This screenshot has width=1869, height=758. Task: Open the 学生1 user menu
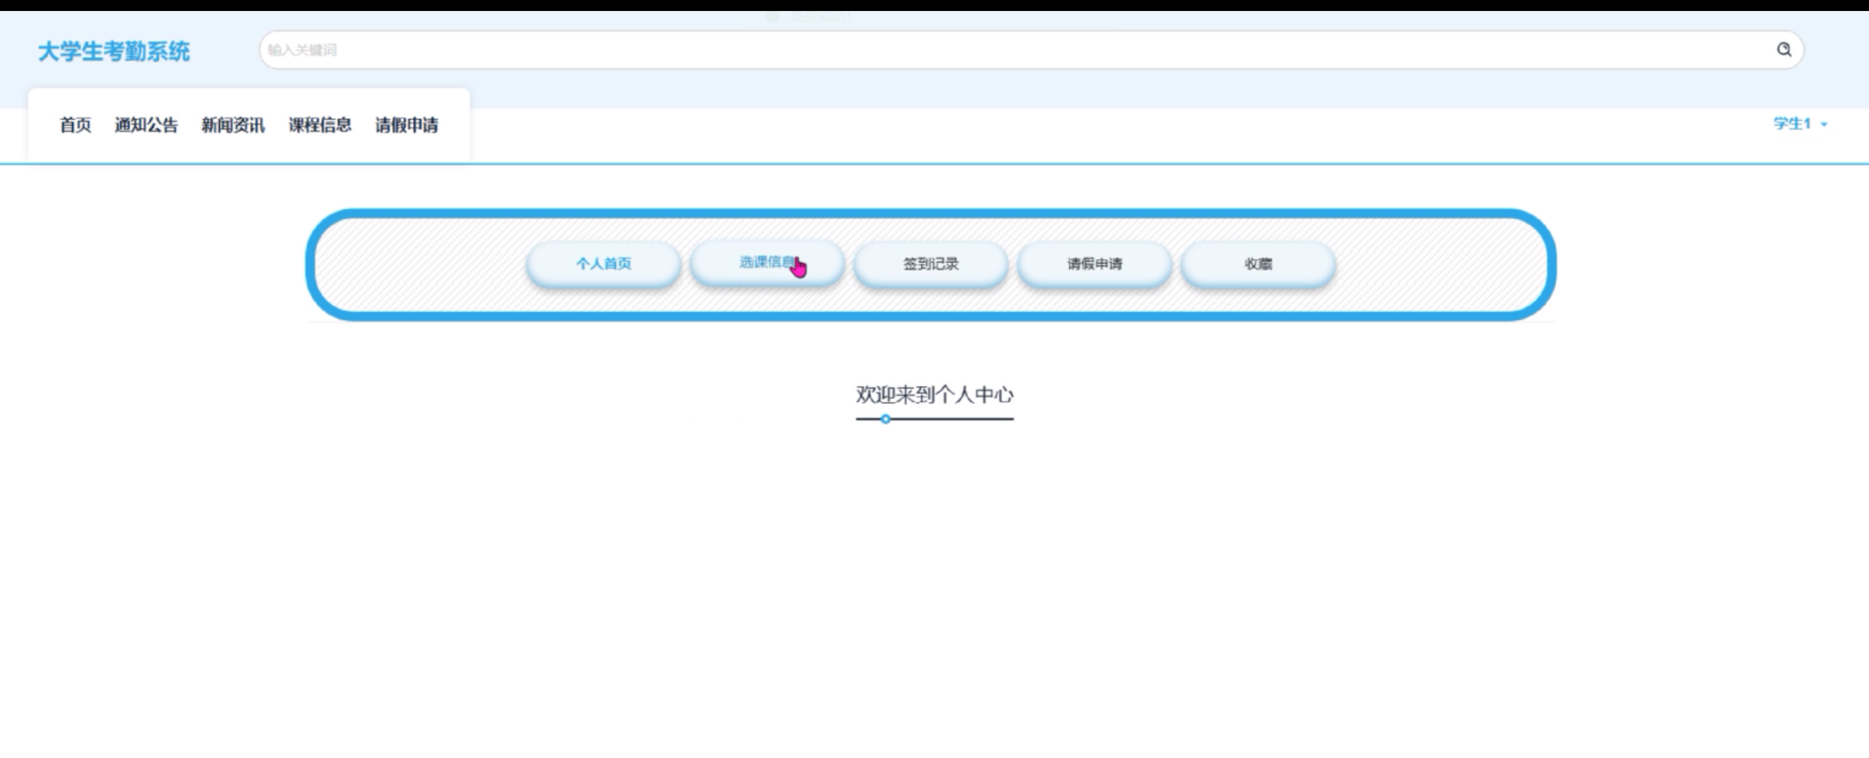coord(1792,124)
